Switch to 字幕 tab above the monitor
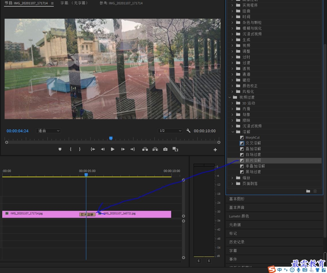Screen dimensions: 327x273 (74, 3)
